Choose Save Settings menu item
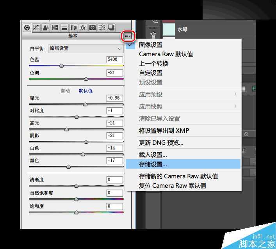The height and width of the screenshot is (249, 276). (183, 164)
